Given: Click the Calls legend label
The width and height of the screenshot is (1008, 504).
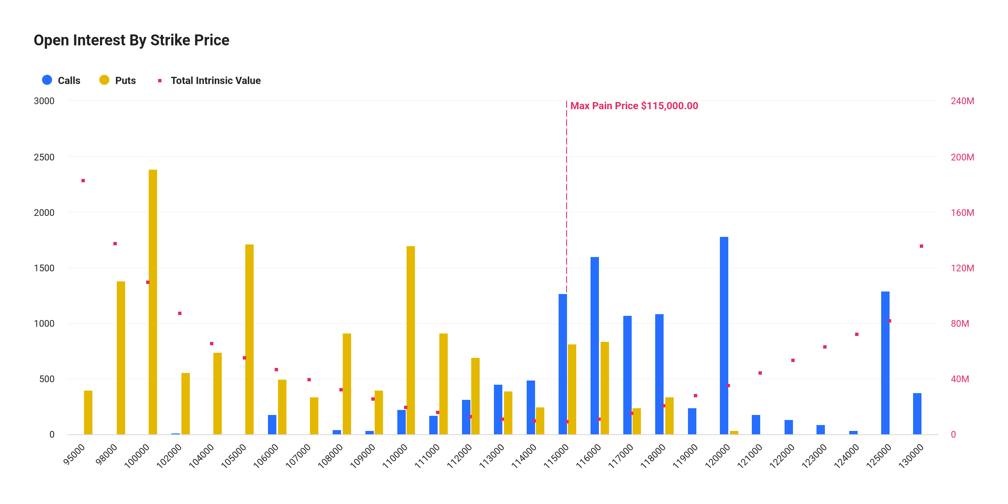Looking at the screenshot, I should (x=69, y=81).
